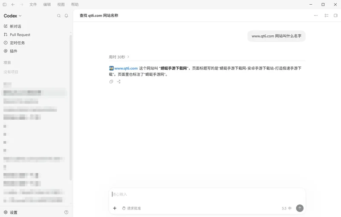
Task: Open the www.qt6.com link
Action: [x=126, y=68]
